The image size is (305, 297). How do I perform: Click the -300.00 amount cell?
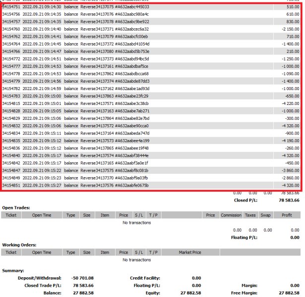click(x=292, y=118)
